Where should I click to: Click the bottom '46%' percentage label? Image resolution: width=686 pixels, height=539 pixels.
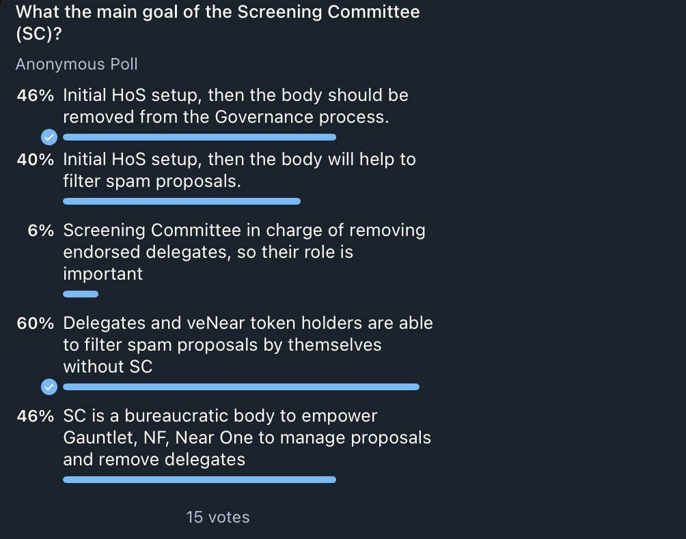point(35,416)
